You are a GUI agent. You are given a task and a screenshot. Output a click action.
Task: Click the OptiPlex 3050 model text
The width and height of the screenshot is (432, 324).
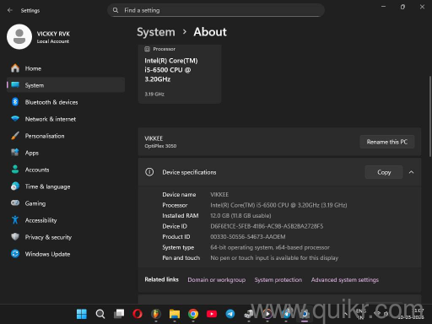[160, 146]
